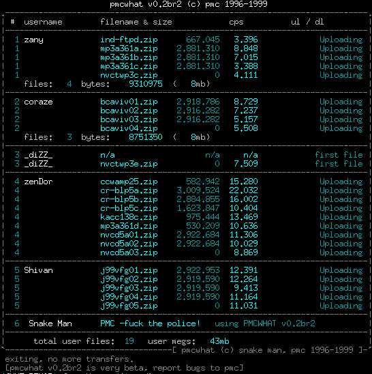Select the 'ul / dl' column header

coord(307,22)
